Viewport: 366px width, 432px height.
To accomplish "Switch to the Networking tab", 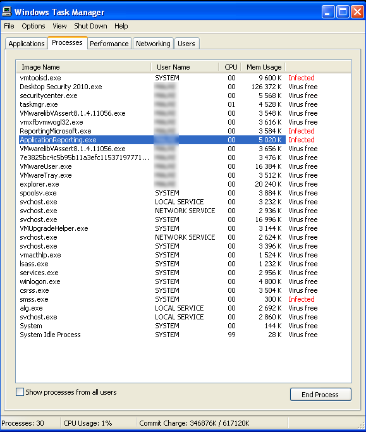I will point(153,44).
